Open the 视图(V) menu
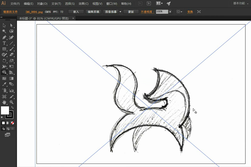The image size is (251, 167). 97,3
